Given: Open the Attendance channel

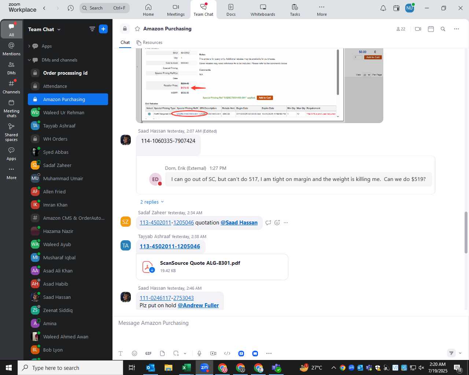Looking at the screenshot, I should point(68,86).
